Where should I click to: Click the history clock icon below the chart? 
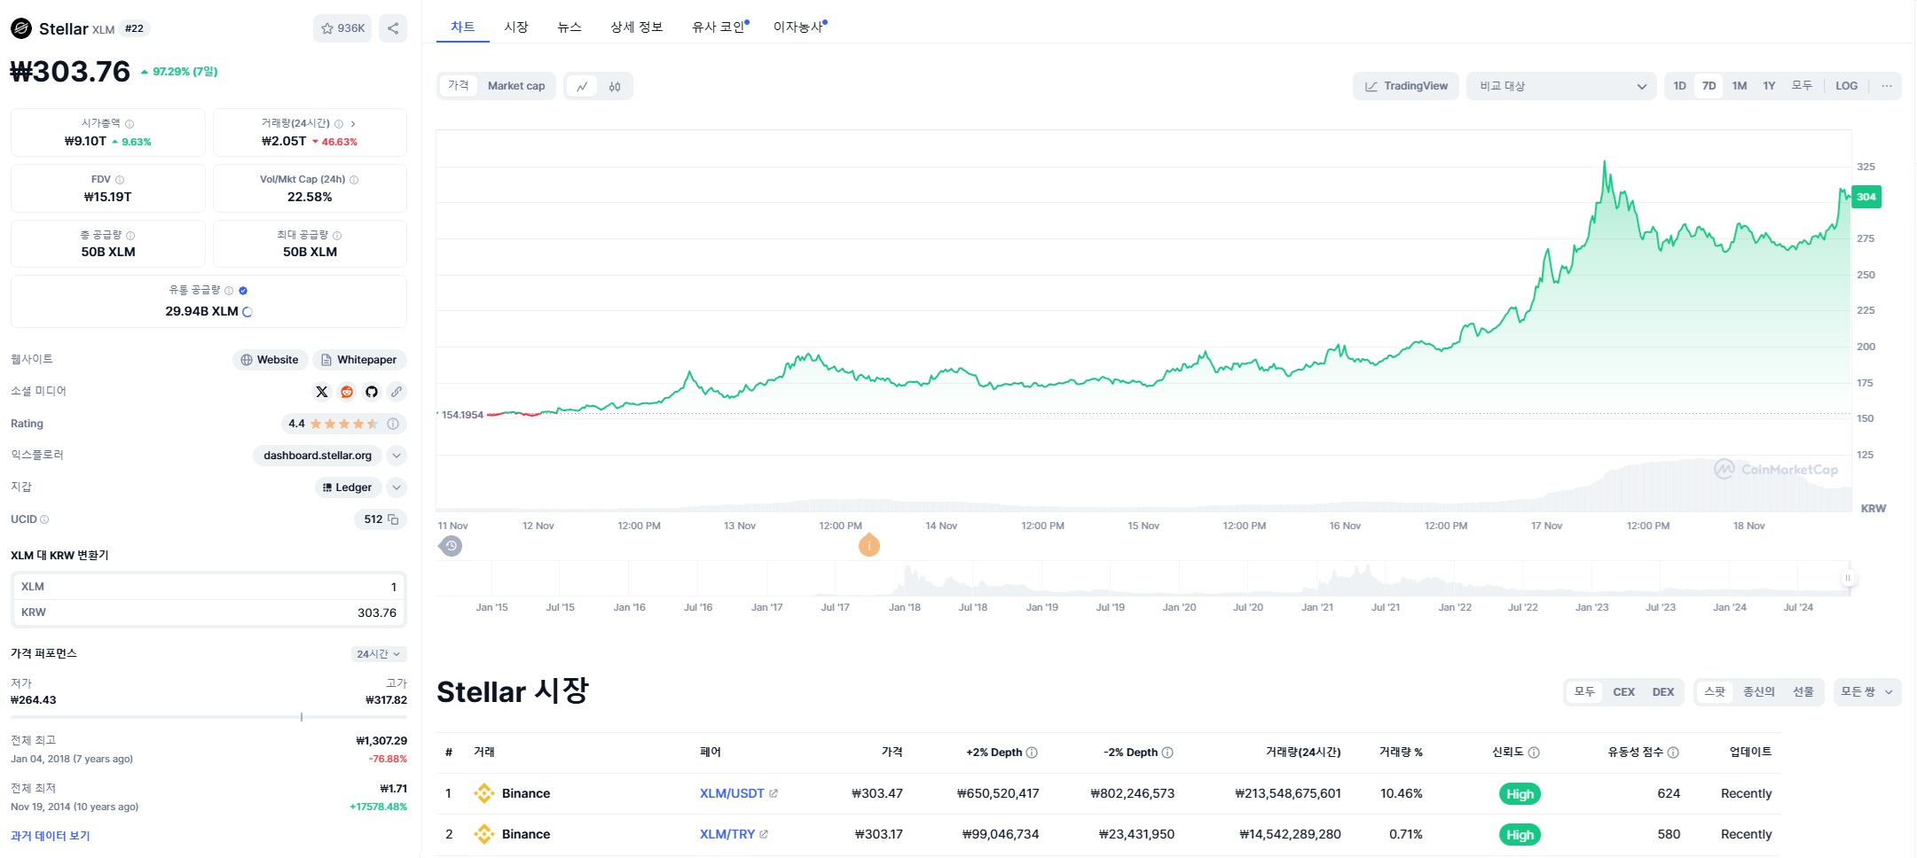pyautogui.click(x=452, y=546)
